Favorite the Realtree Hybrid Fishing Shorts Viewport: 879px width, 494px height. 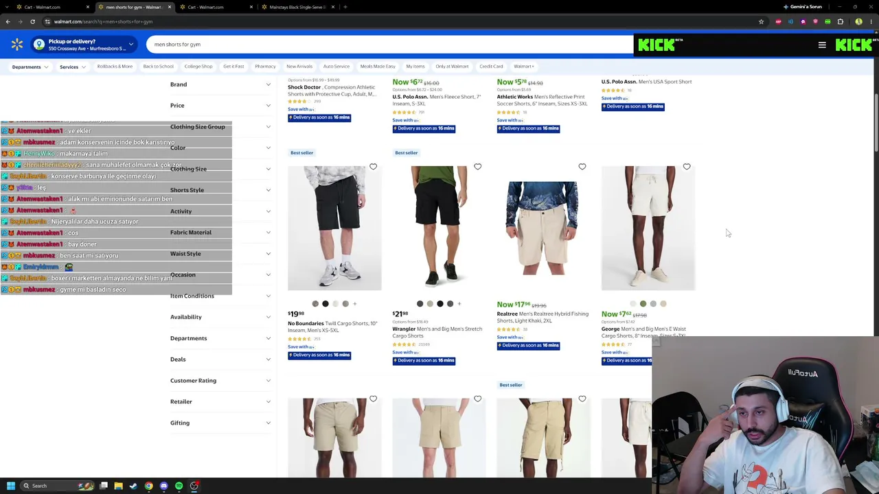click(x=582, y=167)
